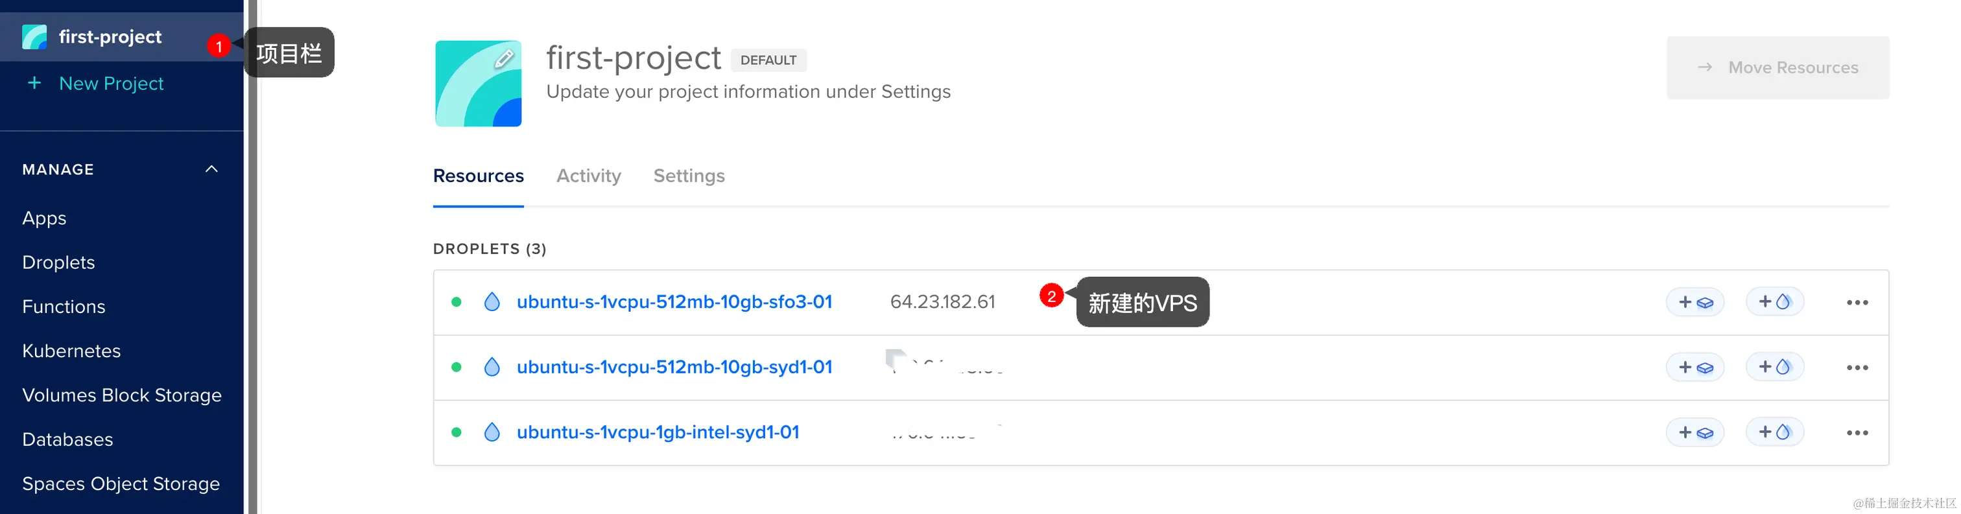Add volume to the 512mb syd1-01 droplet
Screen dimensions: 1961x514
point(1695,368)
